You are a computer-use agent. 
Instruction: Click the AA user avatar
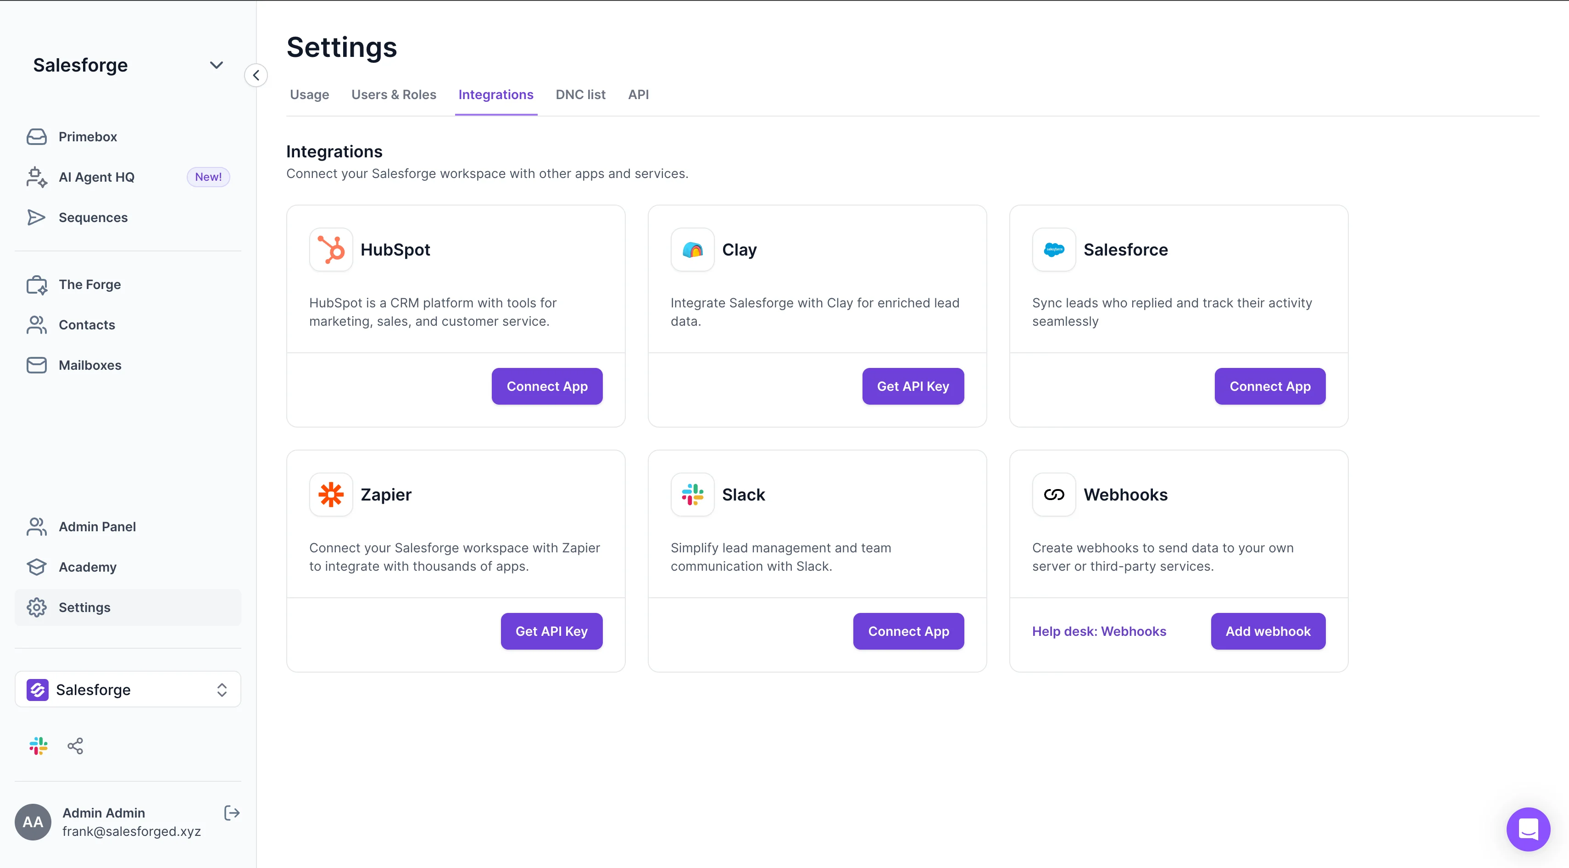[x=33, y=822]
